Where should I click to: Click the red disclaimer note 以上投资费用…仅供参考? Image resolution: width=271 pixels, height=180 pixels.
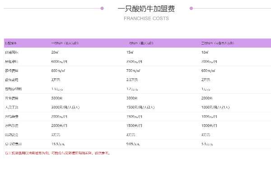57,153
